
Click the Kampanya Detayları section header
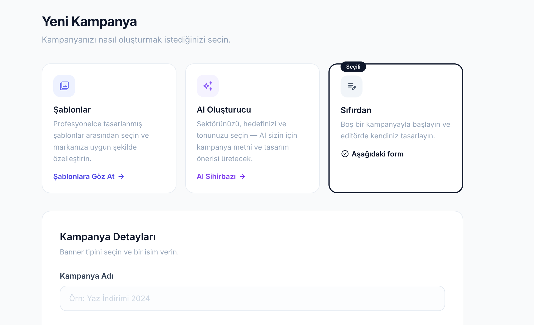(x=108, y=236)
